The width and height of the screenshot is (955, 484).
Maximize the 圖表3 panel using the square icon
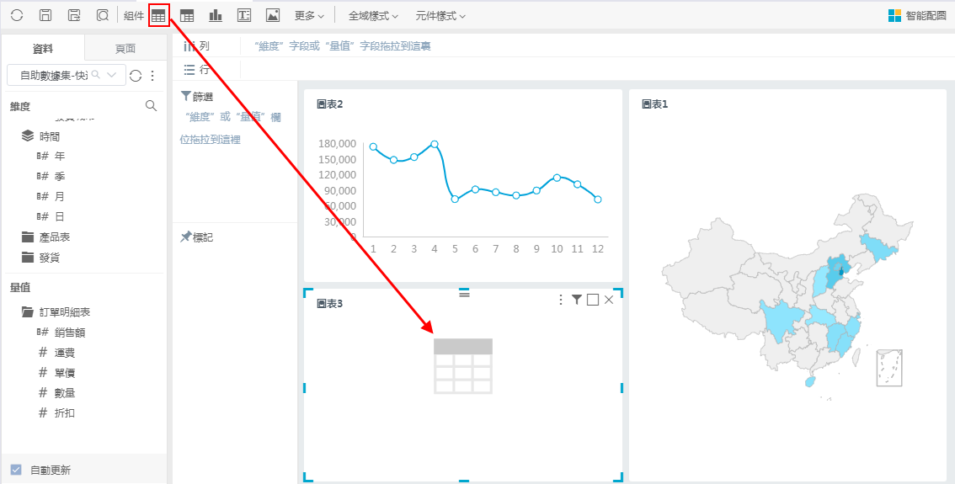(593, 300)
